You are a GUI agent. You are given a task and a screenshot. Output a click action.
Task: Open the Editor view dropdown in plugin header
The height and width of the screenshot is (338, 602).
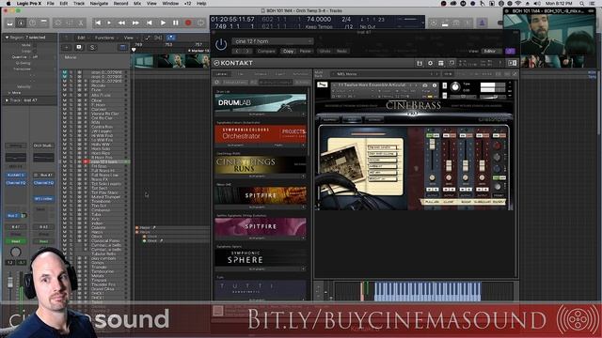pyautogui.click(x=492, y=51)
